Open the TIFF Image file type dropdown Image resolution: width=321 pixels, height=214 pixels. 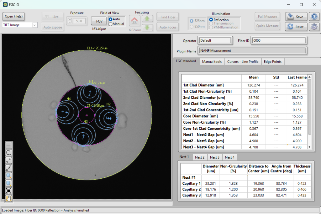click(x=20, y=25)
